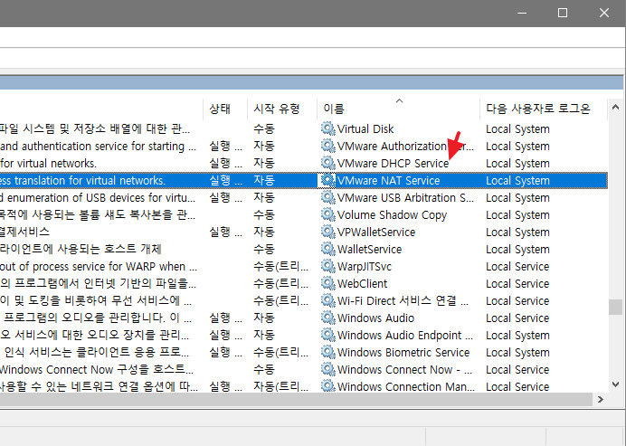626x446 pixels.
Task: Click the Windows Biometric Service gear icon
Action: coord(328,352)
